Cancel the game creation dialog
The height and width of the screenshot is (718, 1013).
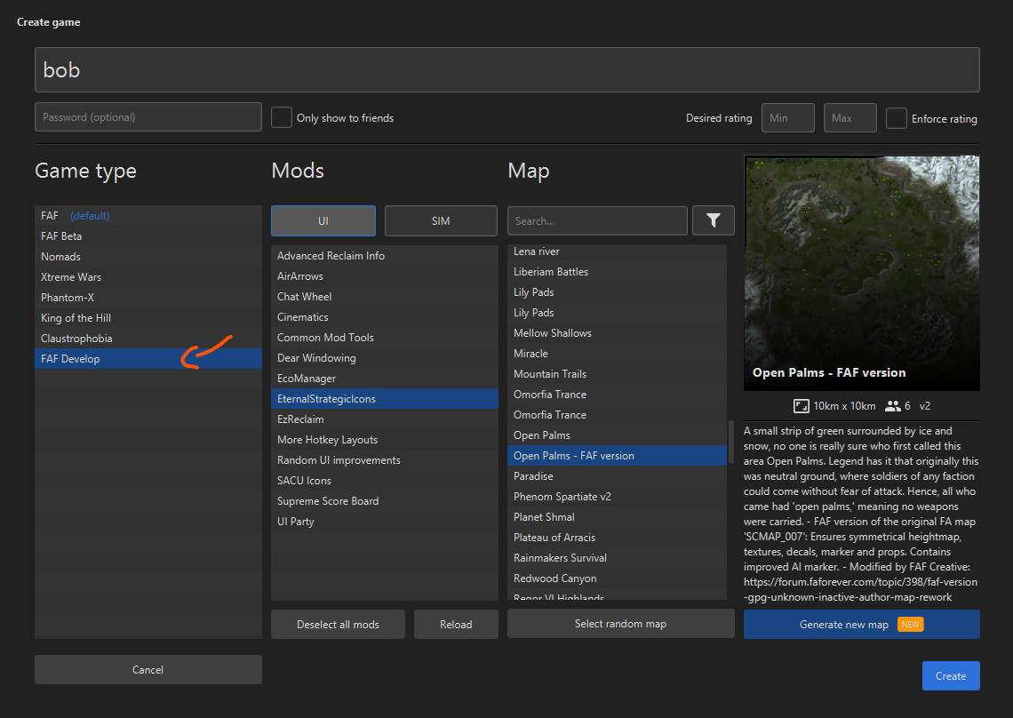click(148, 669)
